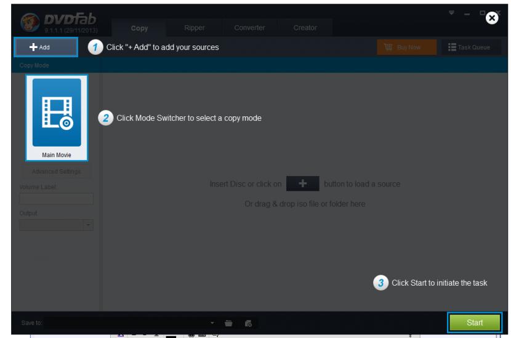The width and height of the screenshot is (511, 338).
Task: Open Advanced Settings
Action: (x=57, y=171)
